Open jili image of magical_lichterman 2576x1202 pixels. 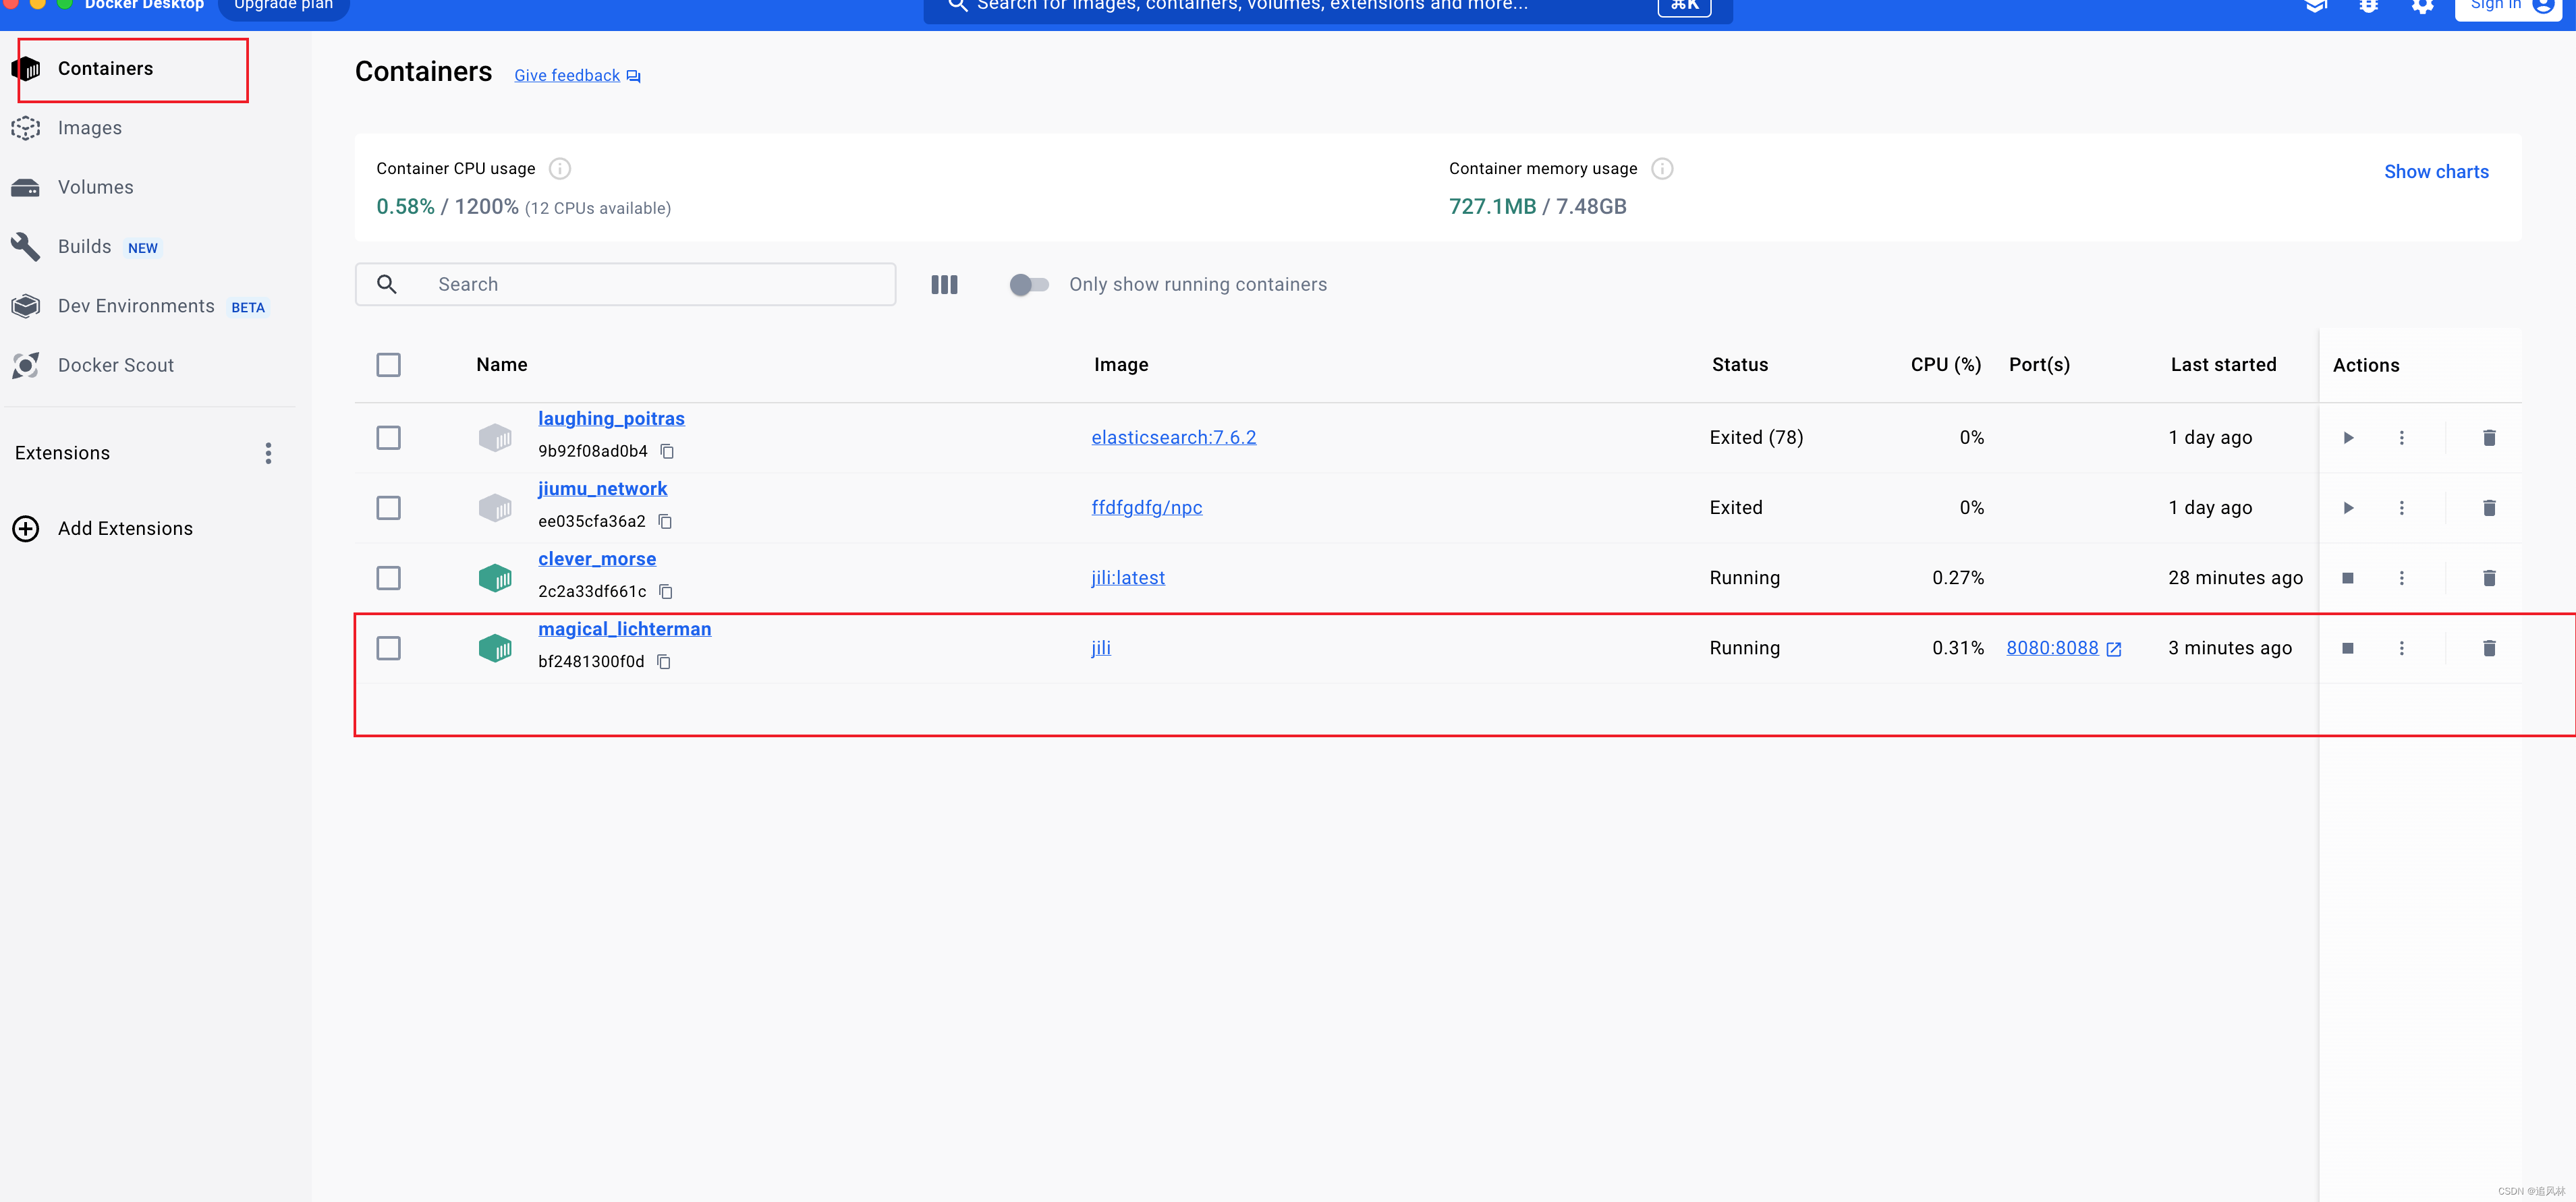tap(1100, 648)
